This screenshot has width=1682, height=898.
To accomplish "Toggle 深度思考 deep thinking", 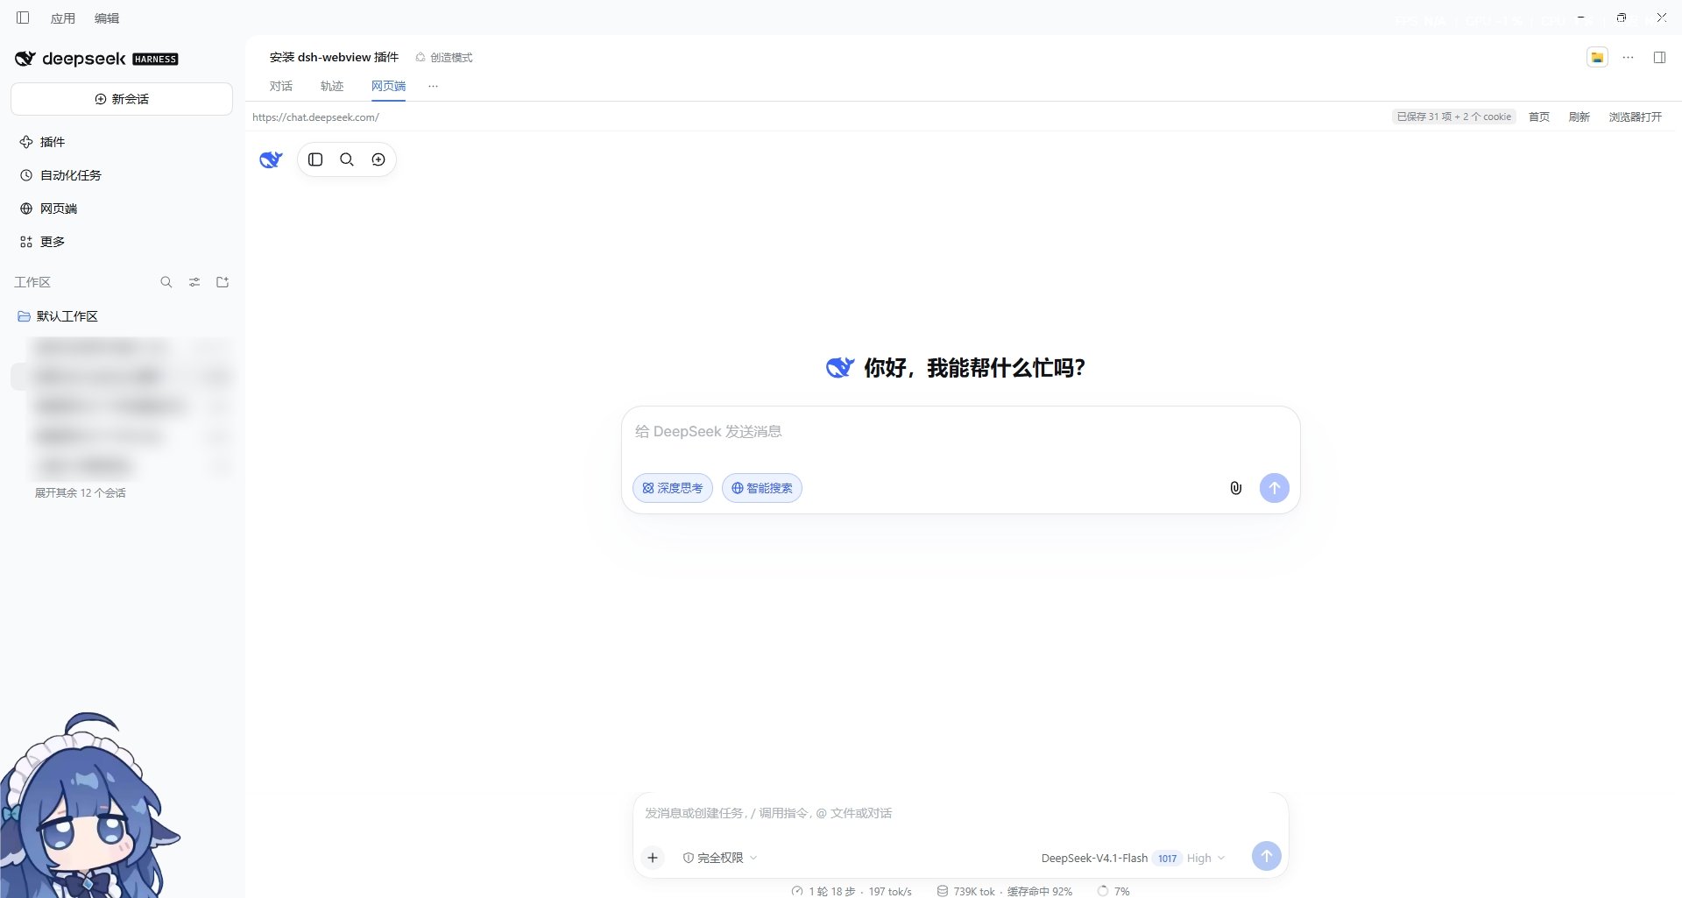I will click(673, 488).
